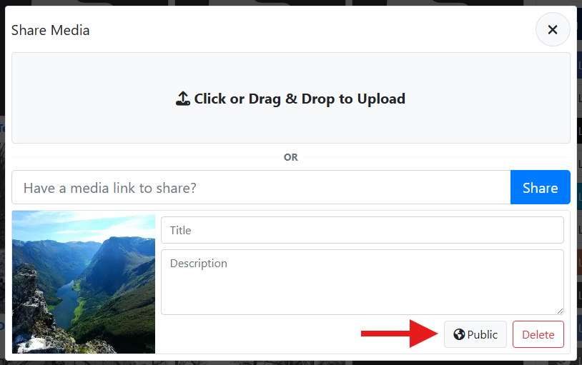The width and height of the screenshot is (582, 365).
Task: Open the fjord landscape thumbnail
Action: click(x=84, y=282)
